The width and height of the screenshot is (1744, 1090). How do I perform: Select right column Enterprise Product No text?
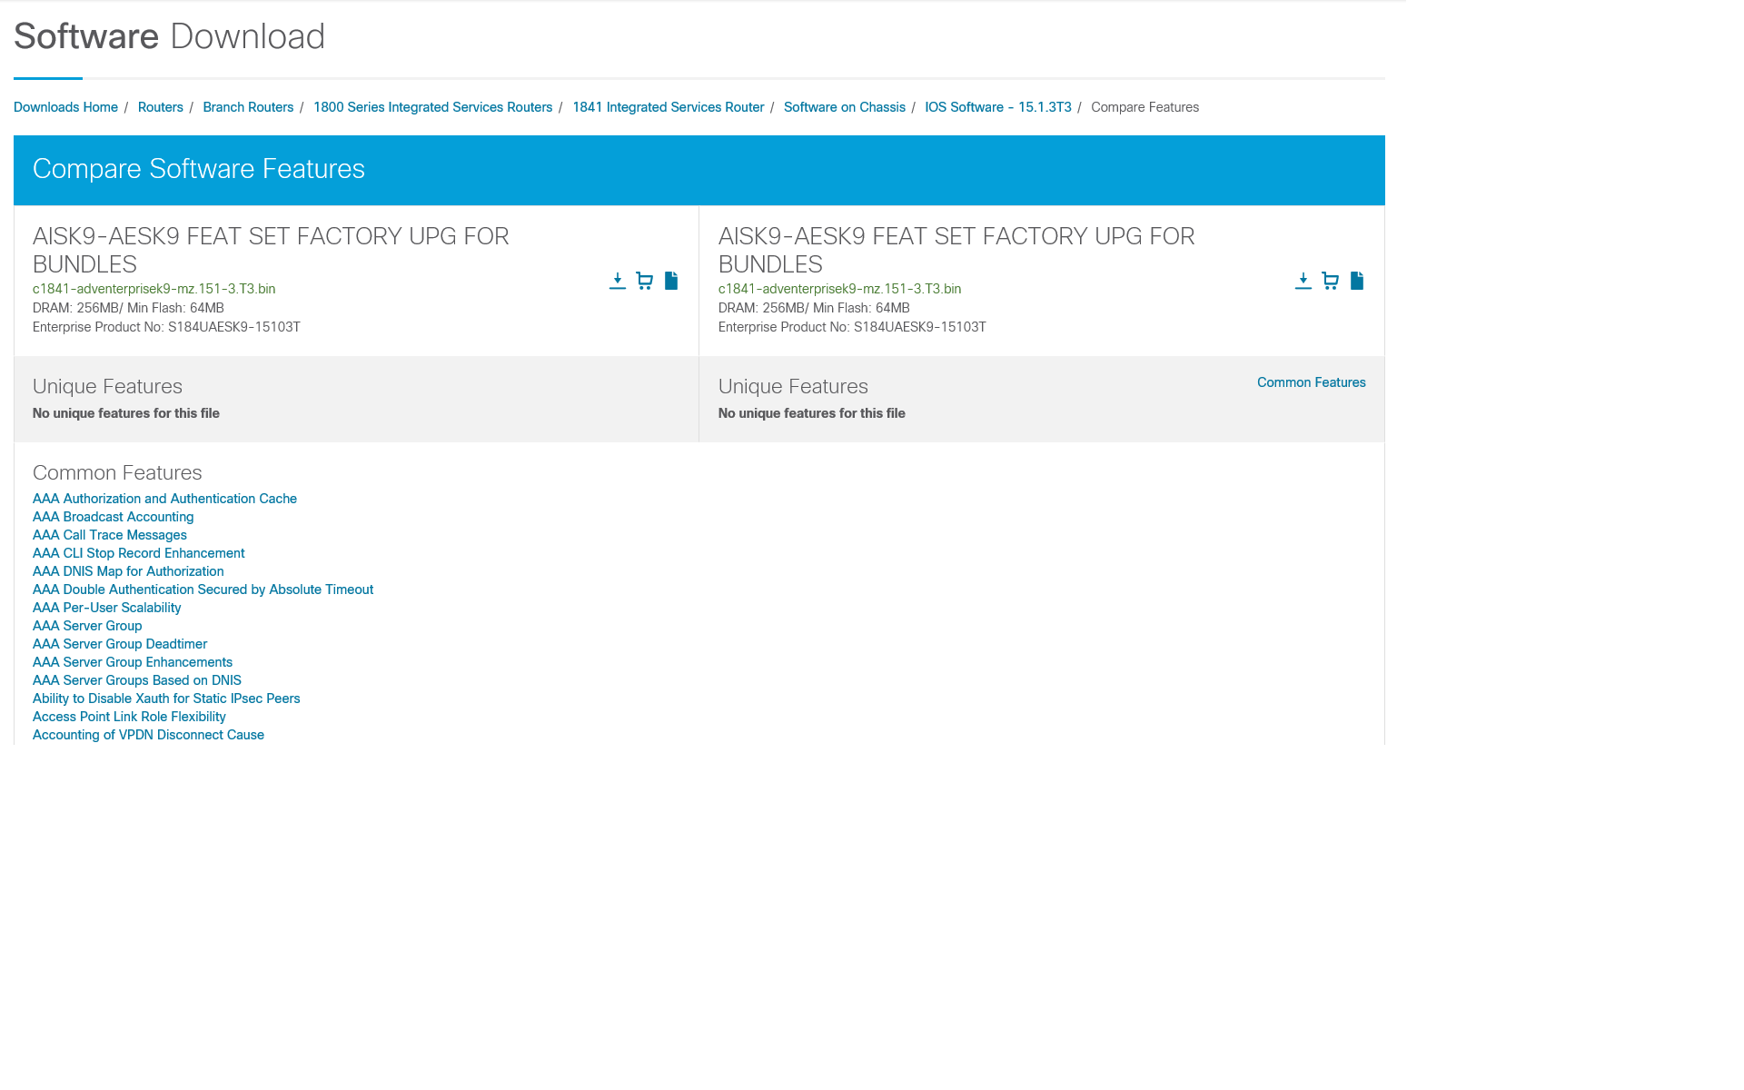point(852,327)
